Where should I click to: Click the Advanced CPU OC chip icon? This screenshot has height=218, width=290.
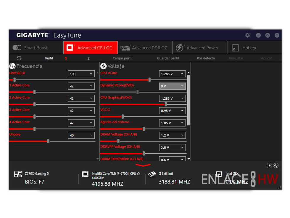[70, 48]
